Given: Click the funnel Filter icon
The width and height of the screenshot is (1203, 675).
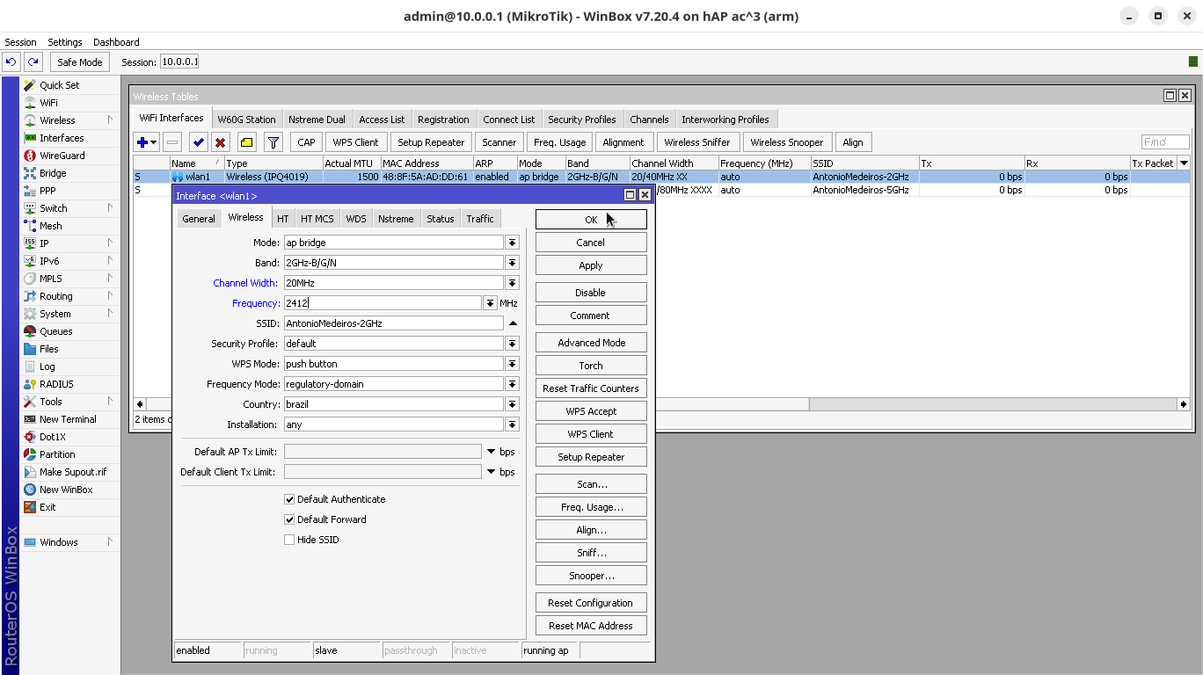Looking at the screenshot, I should click(273, 142).
